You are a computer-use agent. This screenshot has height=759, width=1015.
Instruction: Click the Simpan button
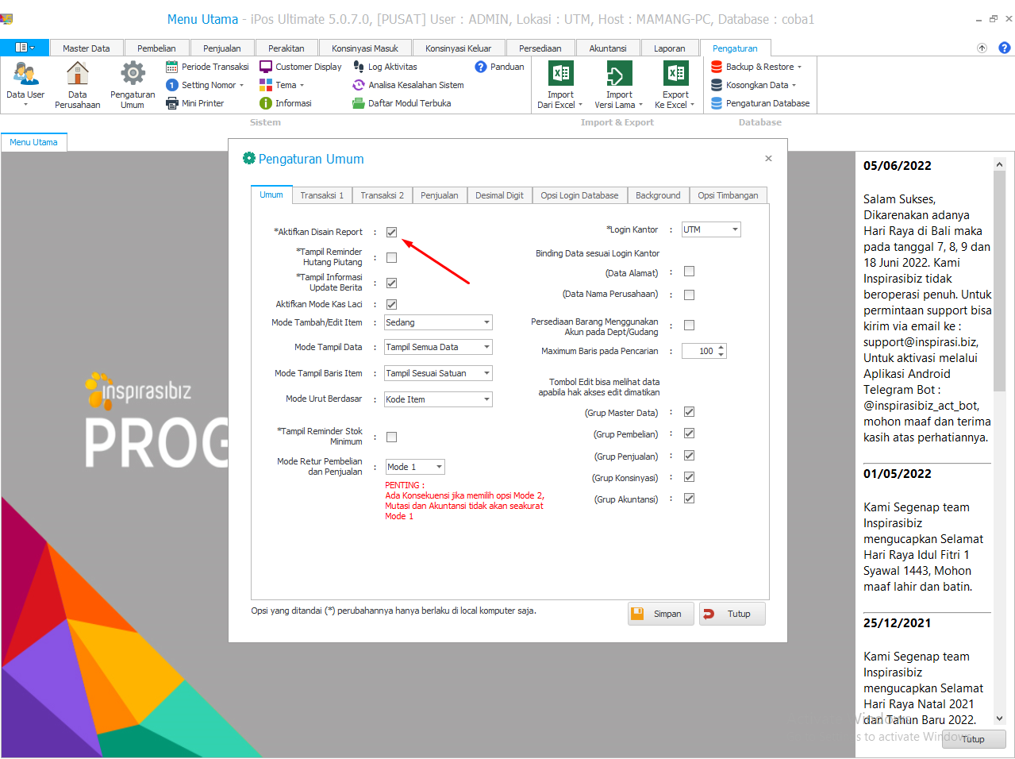coord(660,614)
